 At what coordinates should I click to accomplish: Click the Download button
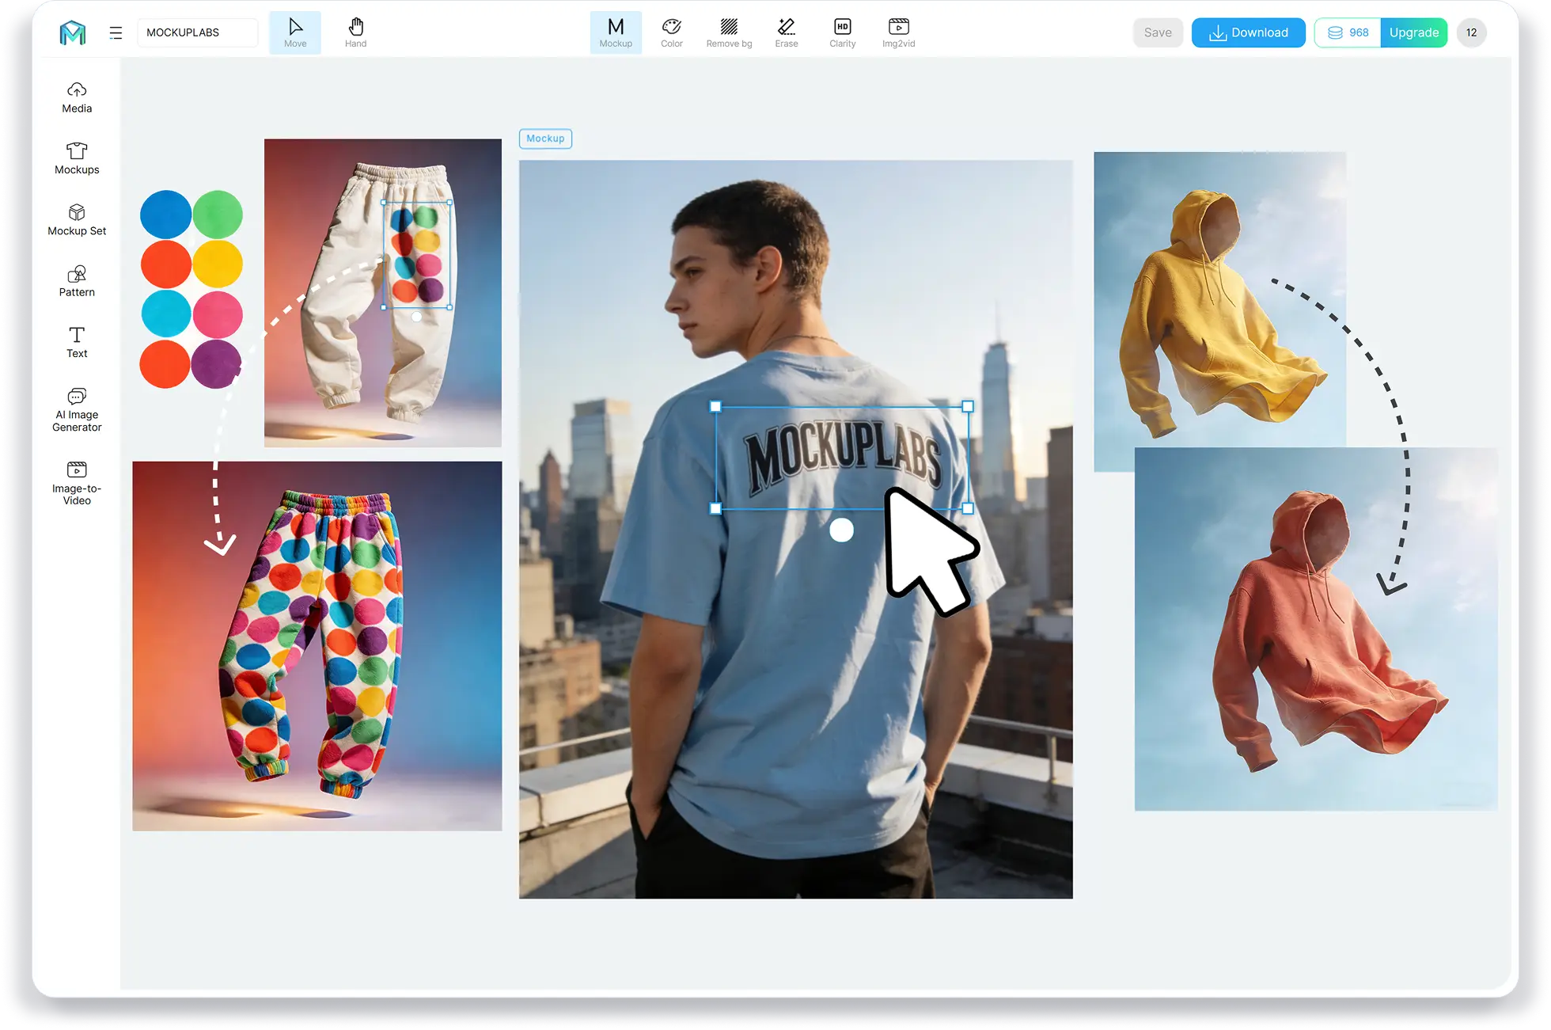(1248, 32)
